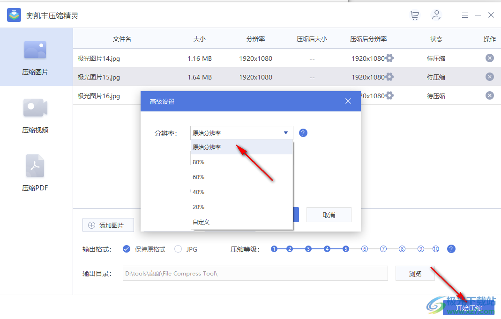
Task: Click the output directory path field
Action: (x=255, y=273)
